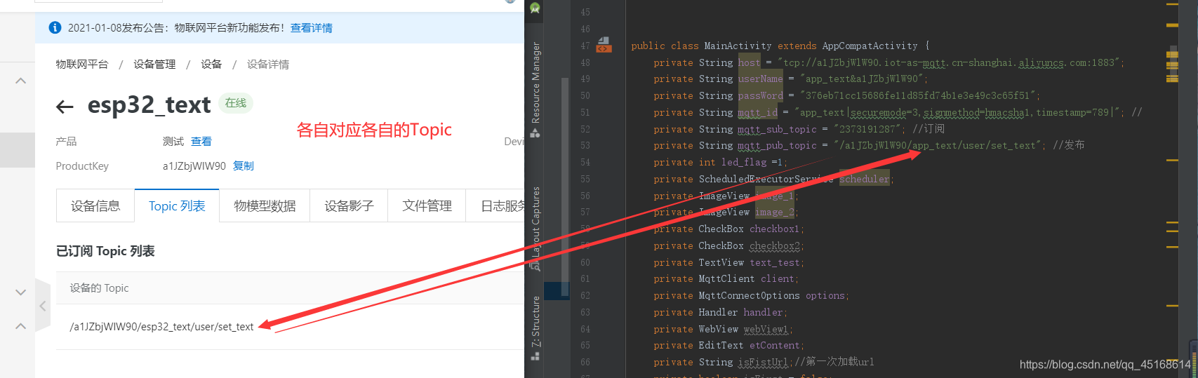Viewport: 1198px width, 378px height.
Task: Navigate to 物联网平台 in the breadcrumb
Action: click(82, 64)
